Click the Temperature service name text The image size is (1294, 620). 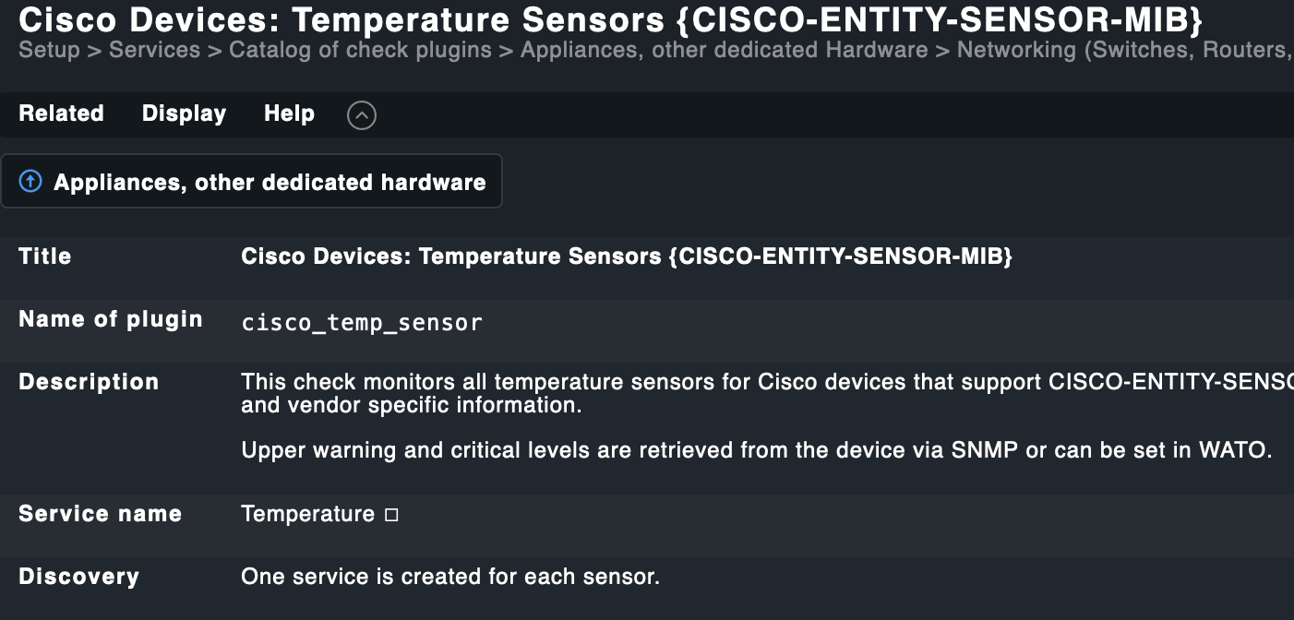tap(307, 514)
